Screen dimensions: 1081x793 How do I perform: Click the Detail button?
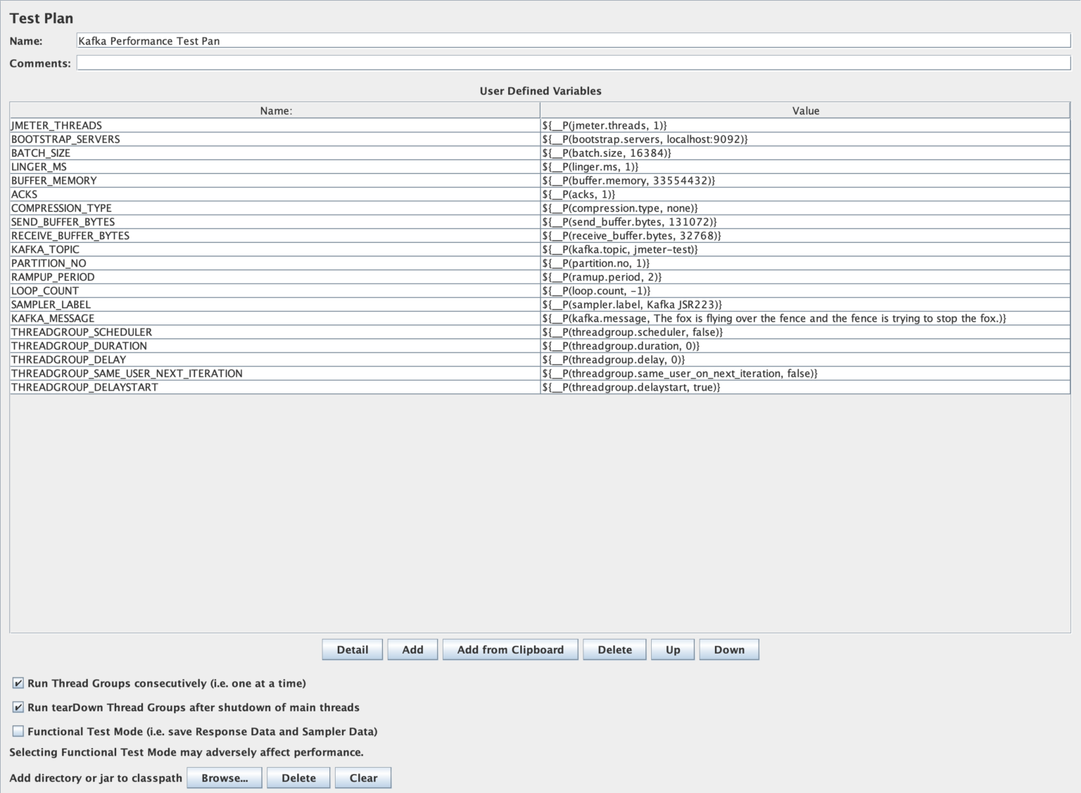(x=352, y=649)
